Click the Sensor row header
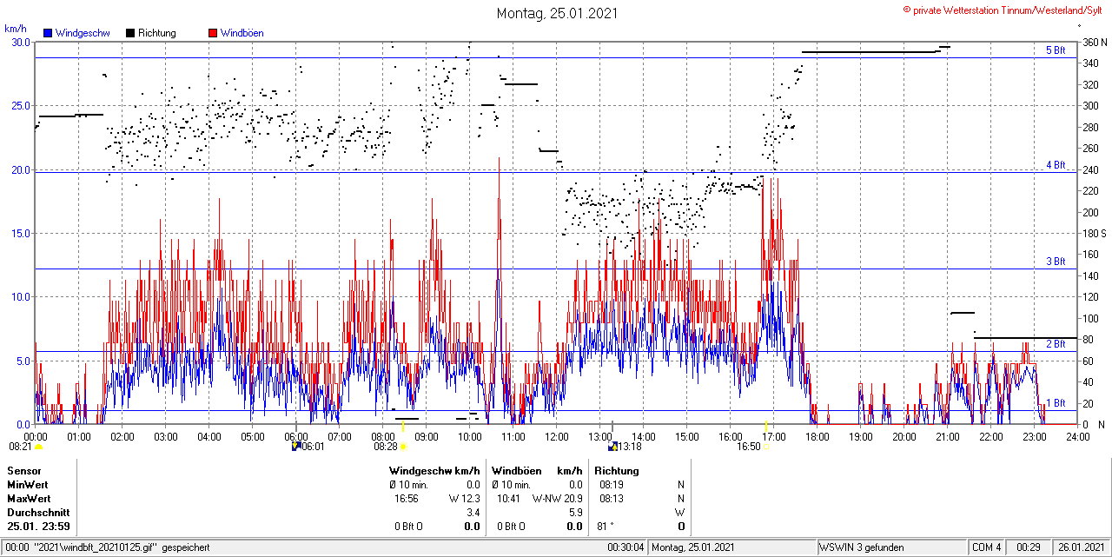The image size is (1112, 557). (24, 471)
